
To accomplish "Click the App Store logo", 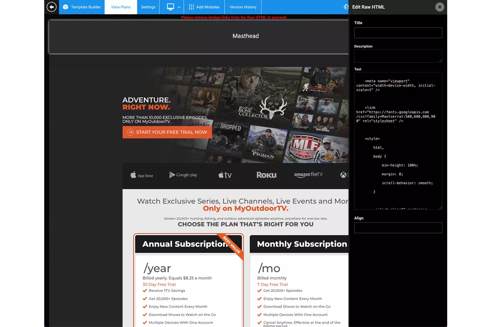I will point(142,175).
